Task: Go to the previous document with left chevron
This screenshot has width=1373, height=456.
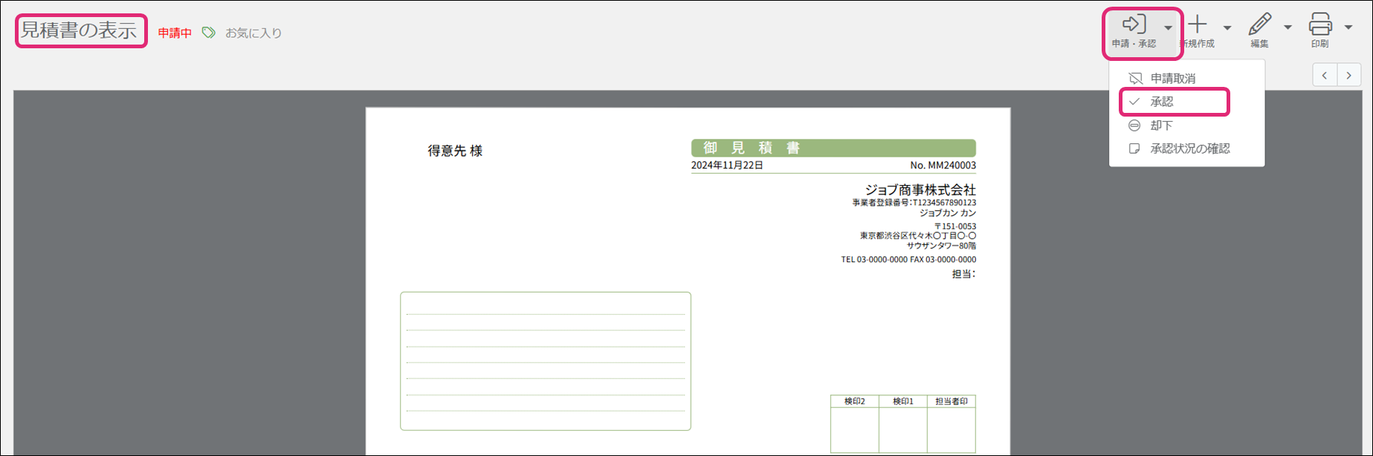Action: coord(1325,75)
